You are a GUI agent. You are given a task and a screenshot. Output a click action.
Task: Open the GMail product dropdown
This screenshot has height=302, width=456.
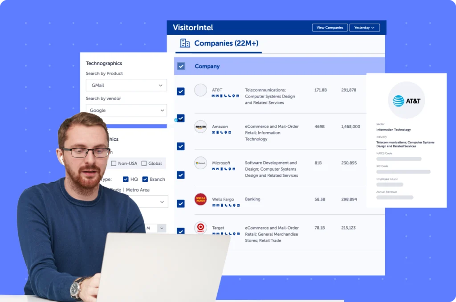point(126,85)
